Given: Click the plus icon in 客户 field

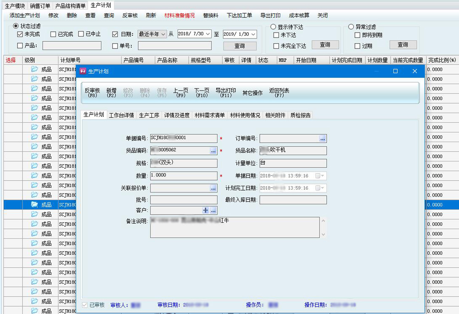Looking at the screenshot, I should [x=206, y=210].
